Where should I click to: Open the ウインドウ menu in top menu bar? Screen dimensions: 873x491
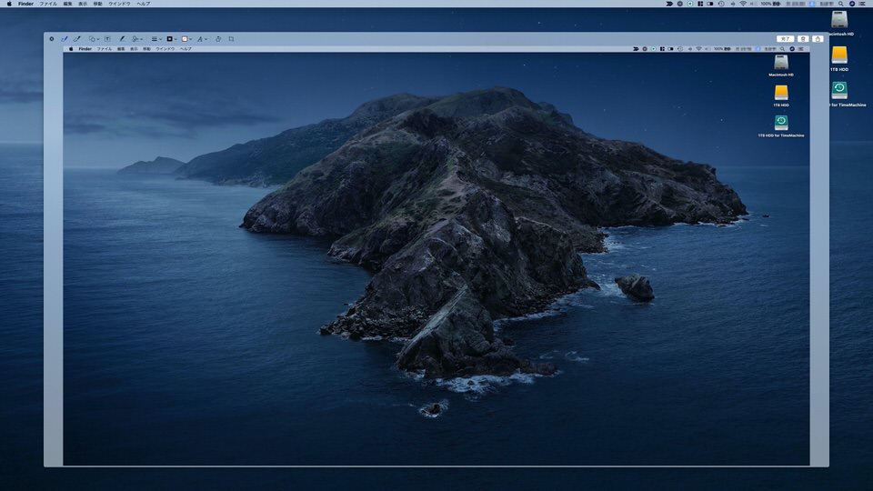(x=119, y=4)
